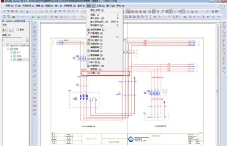Collapse the MyGE2.0-135 project tree node
Viewport: 227px width, 146px height.
pyautogui.click(x=4, y=46)
